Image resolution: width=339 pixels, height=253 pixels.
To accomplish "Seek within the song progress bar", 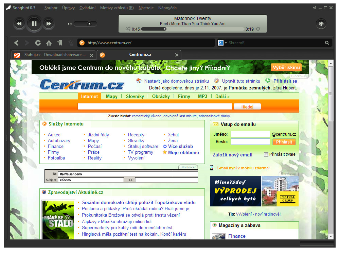I will [193, 29].
